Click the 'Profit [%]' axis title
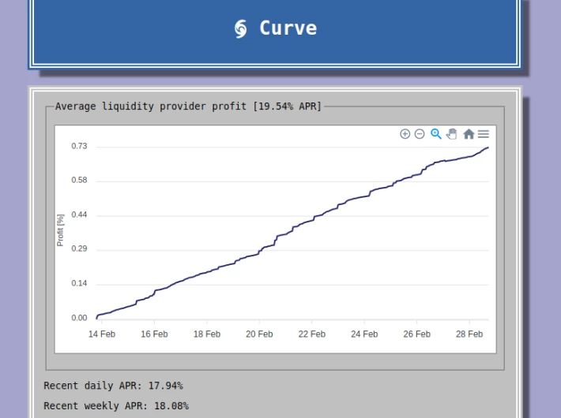 (x=60, y=230)
